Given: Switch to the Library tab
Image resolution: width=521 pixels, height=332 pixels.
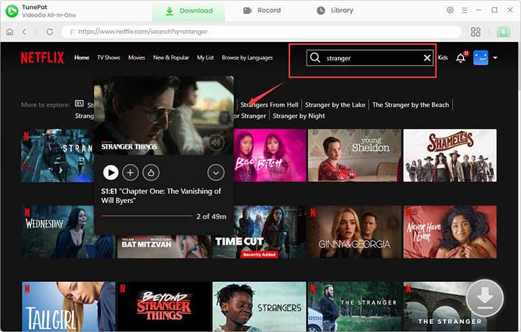Looking at the screenshot, I should pos(335,10).
